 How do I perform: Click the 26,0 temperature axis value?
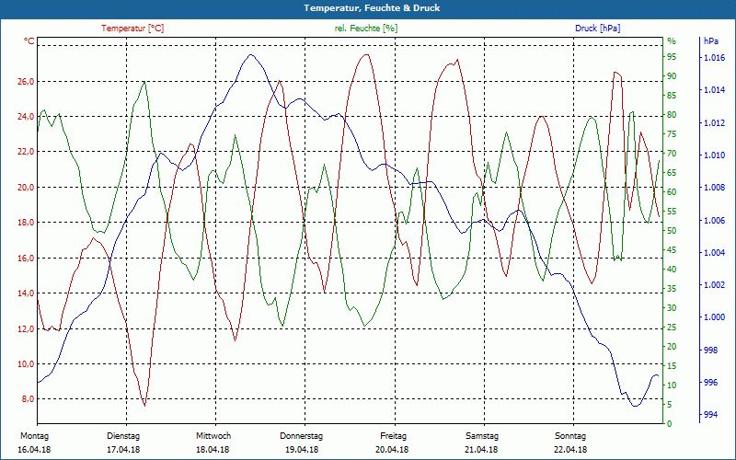click(27, 82)
